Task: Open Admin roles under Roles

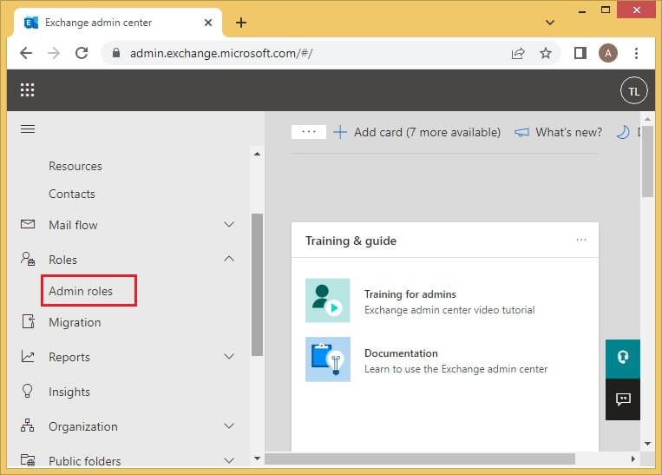Action: coord(81,291)
